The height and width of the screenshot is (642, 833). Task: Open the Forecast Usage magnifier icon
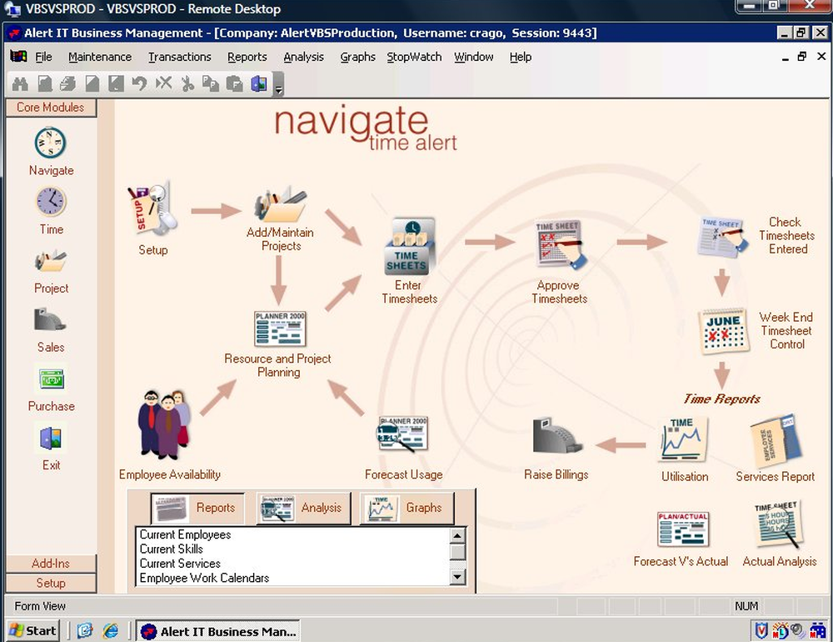click(402, 434)
